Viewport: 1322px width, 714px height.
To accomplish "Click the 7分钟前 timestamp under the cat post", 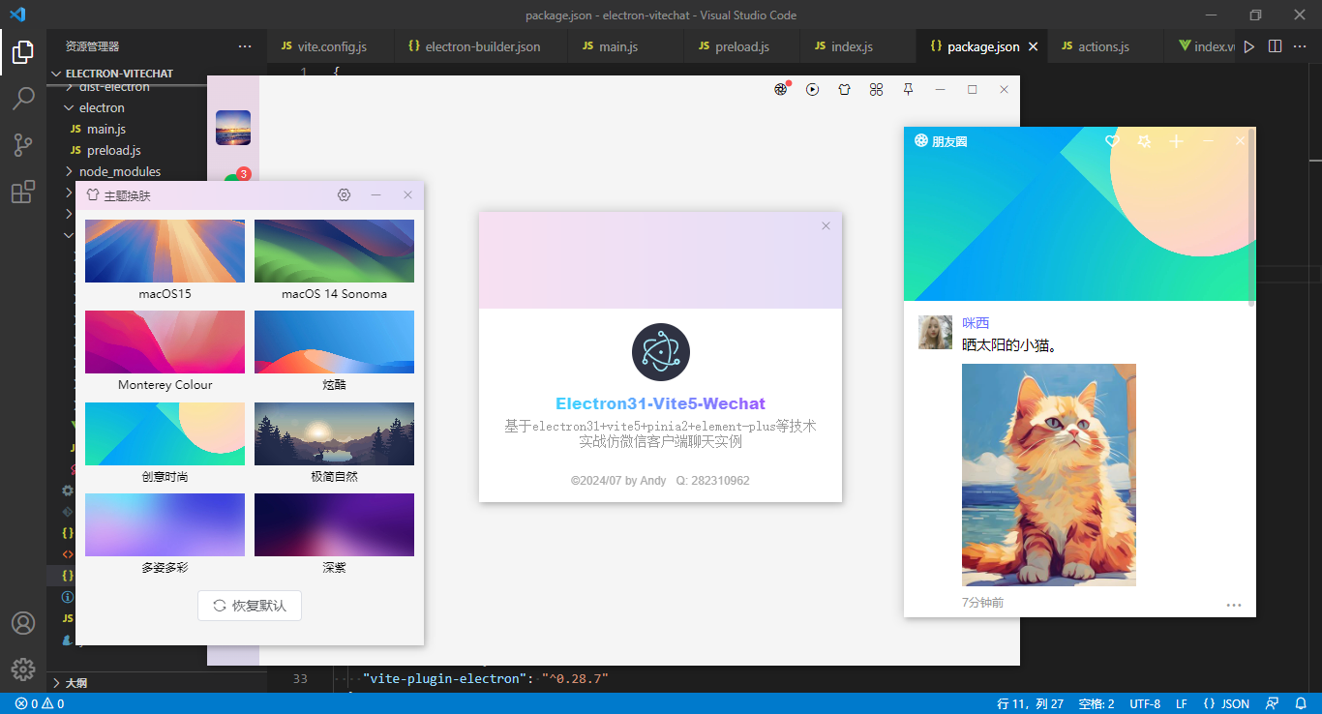I will click(x=982, y=603).
